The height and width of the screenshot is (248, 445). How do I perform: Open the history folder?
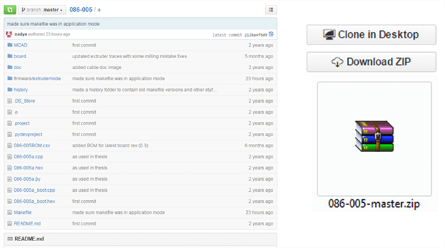(x=21, y=90)
